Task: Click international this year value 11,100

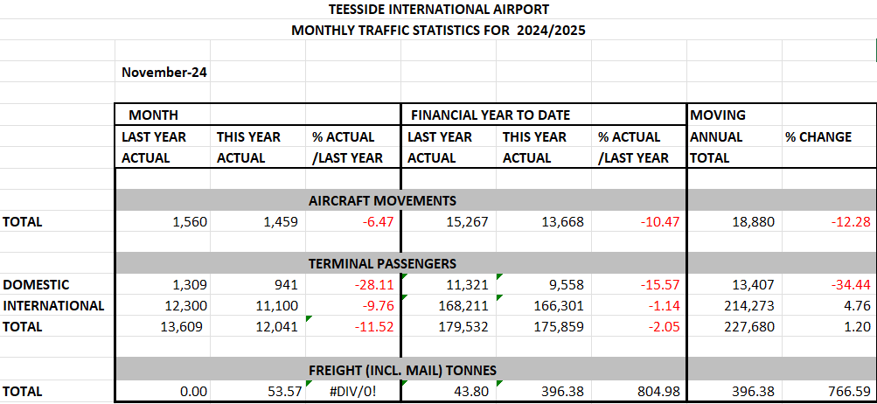Action: click(x=258, y=306)
